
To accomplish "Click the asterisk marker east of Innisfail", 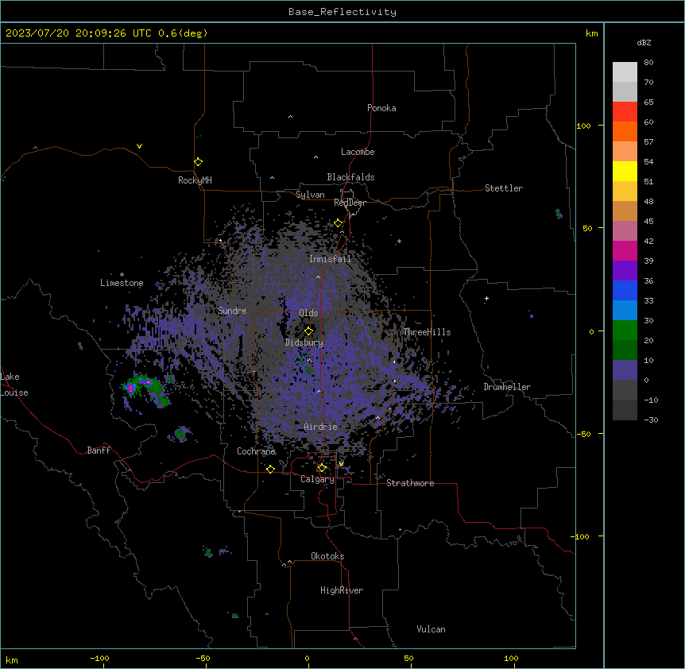I will [399, 242].
